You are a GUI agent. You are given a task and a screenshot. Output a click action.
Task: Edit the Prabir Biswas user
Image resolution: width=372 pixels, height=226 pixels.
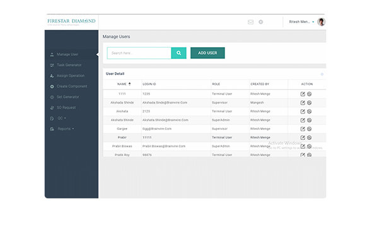coord(303,146)
